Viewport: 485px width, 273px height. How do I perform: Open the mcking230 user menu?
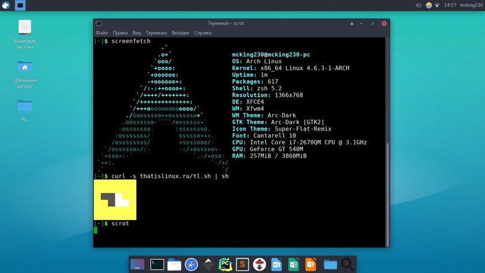tap(471, 5)
